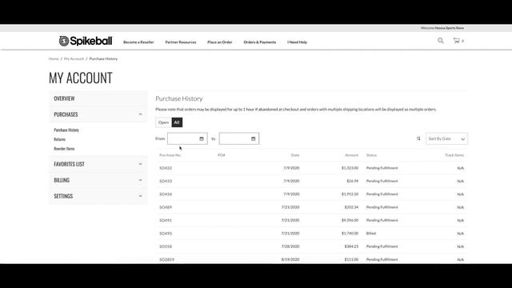Open order SO433
Viewport: 512px width, 288px height.
[166, 182]
